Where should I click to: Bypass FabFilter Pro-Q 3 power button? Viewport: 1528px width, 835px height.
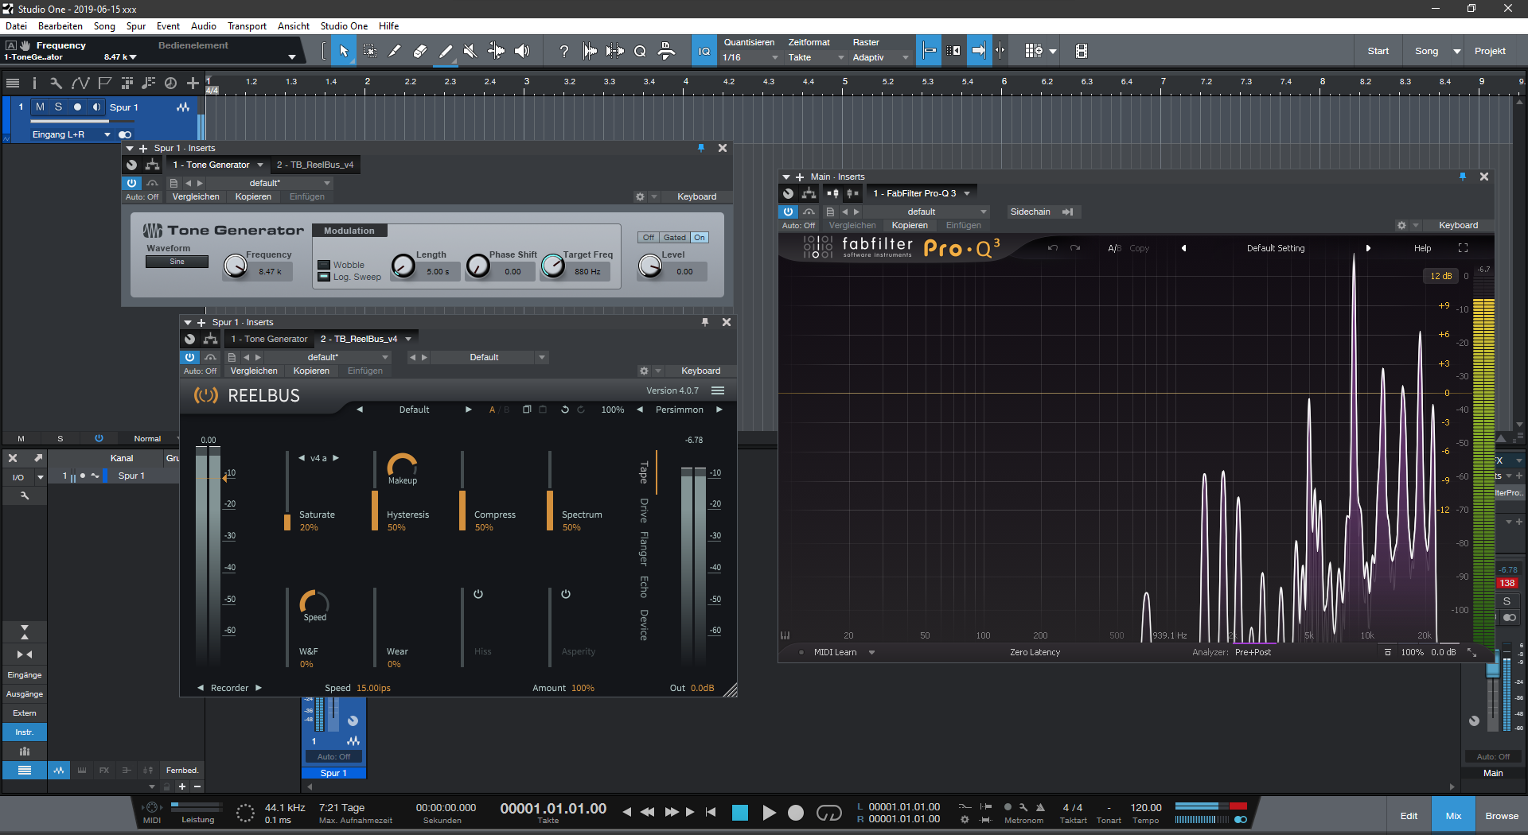point(788,212)
